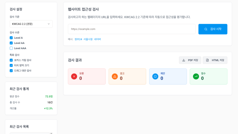The width and height of the screenshot is (238, 134).
Task: Click the green score trend icon
Action: click(196, 76)
